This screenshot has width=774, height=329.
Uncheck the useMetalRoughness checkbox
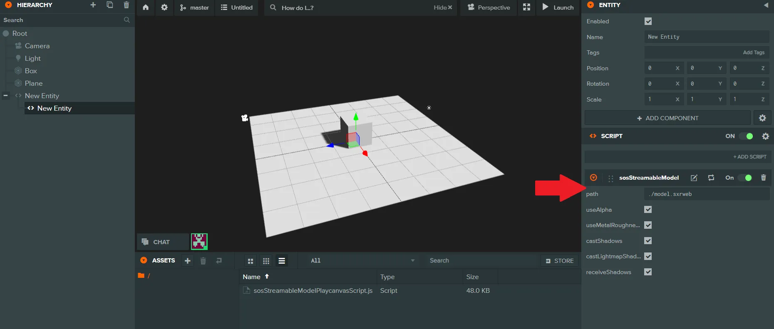[648, 225]
